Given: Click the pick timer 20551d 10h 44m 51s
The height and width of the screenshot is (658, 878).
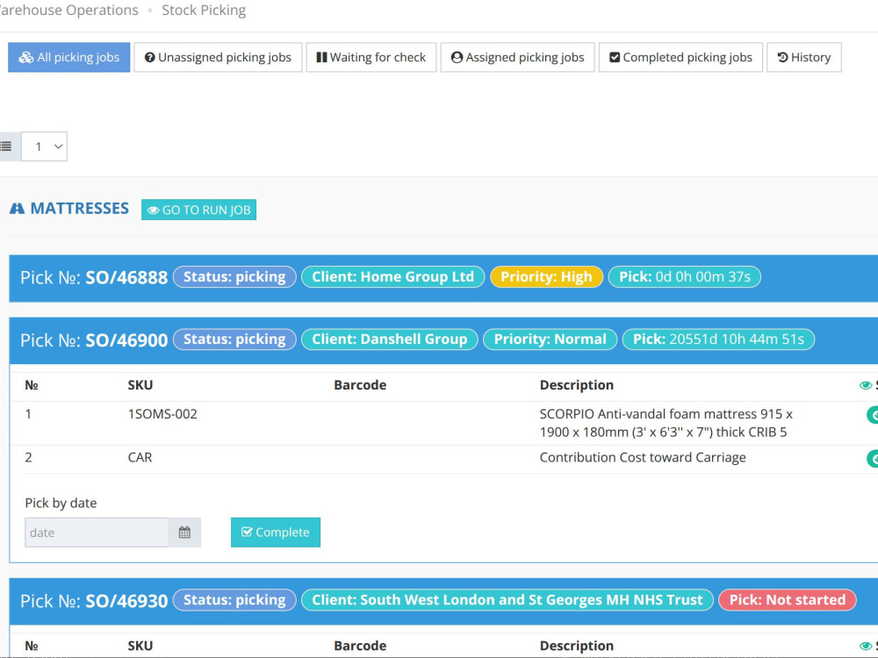Looking at the screenshot, I should tap(718, 339).
